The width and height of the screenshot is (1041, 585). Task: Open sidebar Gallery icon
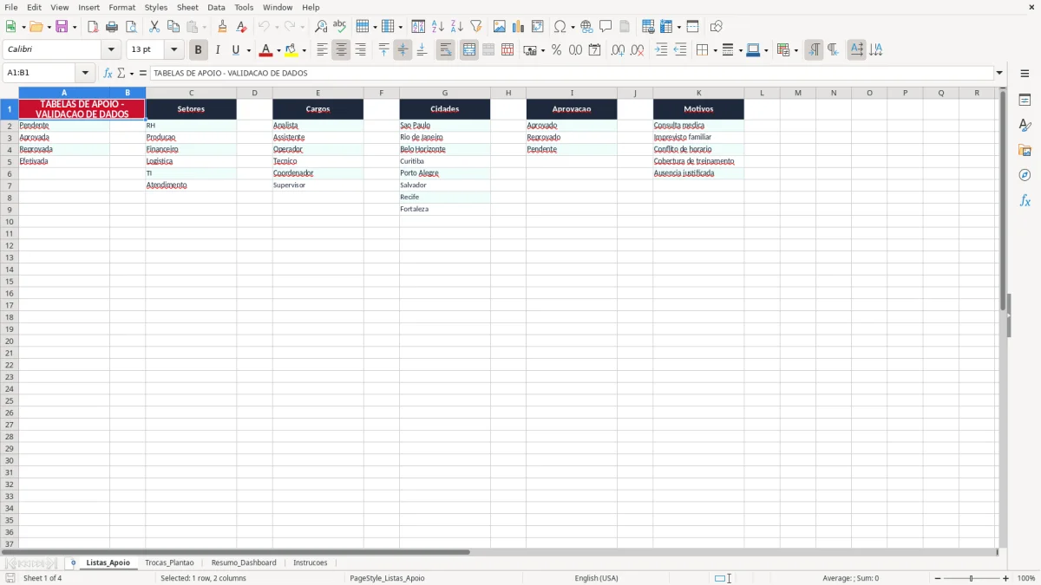[1025, 151]
